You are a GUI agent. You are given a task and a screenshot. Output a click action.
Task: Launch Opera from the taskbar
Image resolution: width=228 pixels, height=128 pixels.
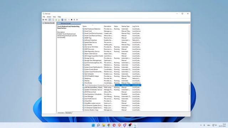[x=114, y=125]
